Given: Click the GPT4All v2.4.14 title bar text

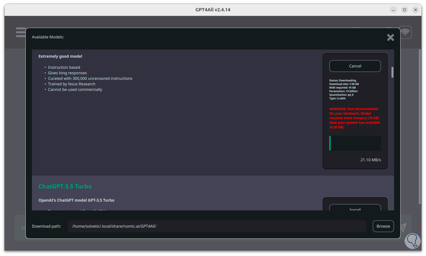Looking at the screenshot, I should point(213,10).
